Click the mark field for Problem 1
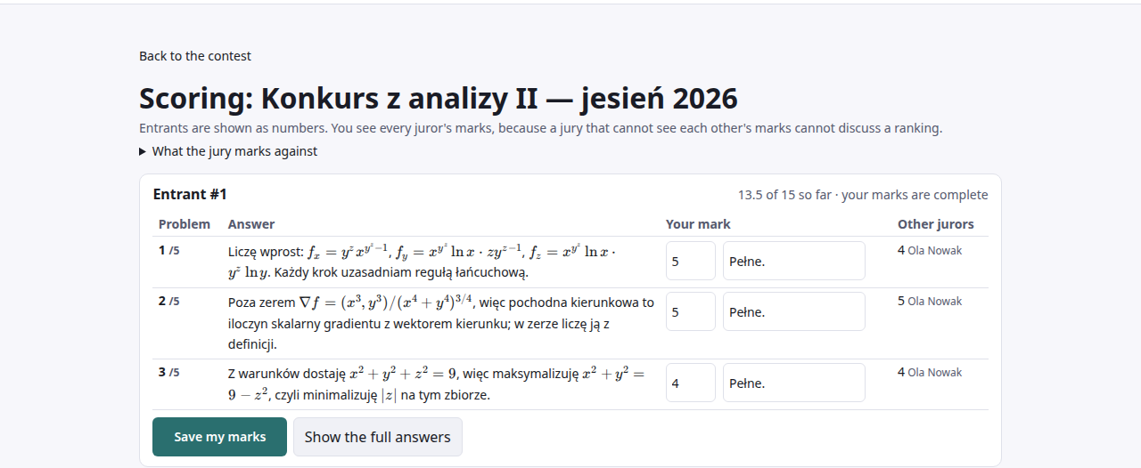1141x468 pixels. [691, 261]
